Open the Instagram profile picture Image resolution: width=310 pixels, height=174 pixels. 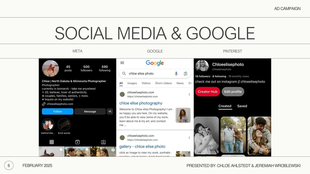pos(50,68)
